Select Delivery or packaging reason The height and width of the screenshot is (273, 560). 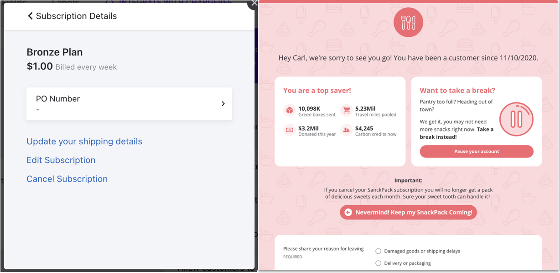pyautogui.click(x=378, y=263)
